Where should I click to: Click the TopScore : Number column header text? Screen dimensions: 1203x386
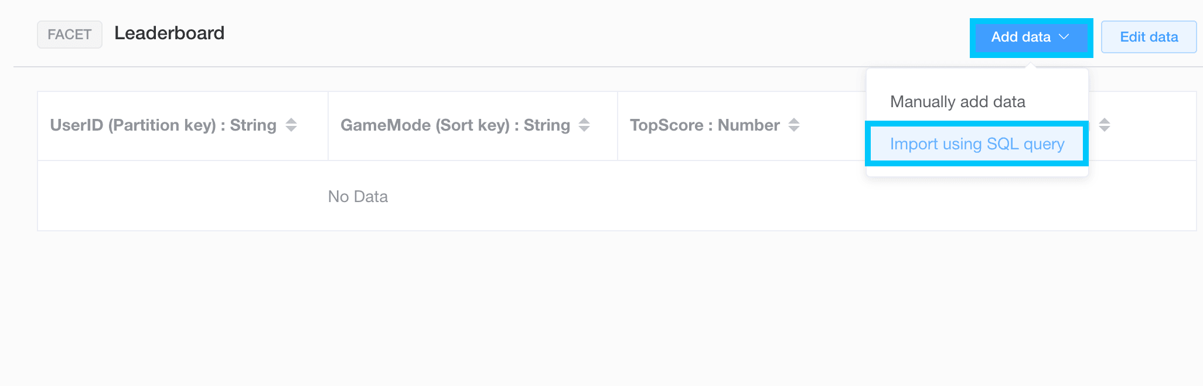coord(704,125)
